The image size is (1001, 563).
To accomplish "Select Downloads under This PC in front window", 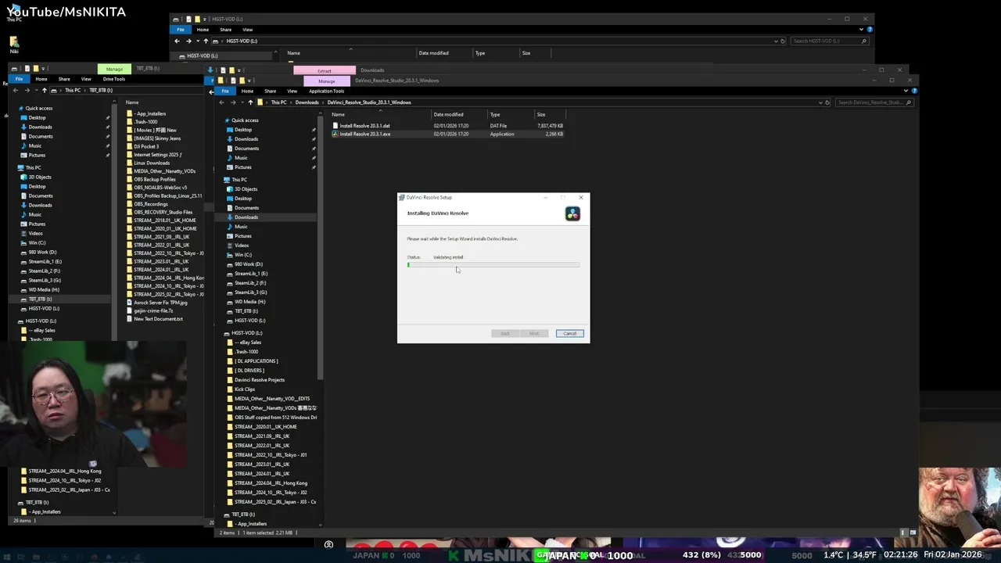I will [246, 217].
